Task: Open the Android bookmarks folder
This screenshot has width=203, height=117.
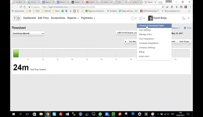Action: pyautogui.click(x=46, y=11)
